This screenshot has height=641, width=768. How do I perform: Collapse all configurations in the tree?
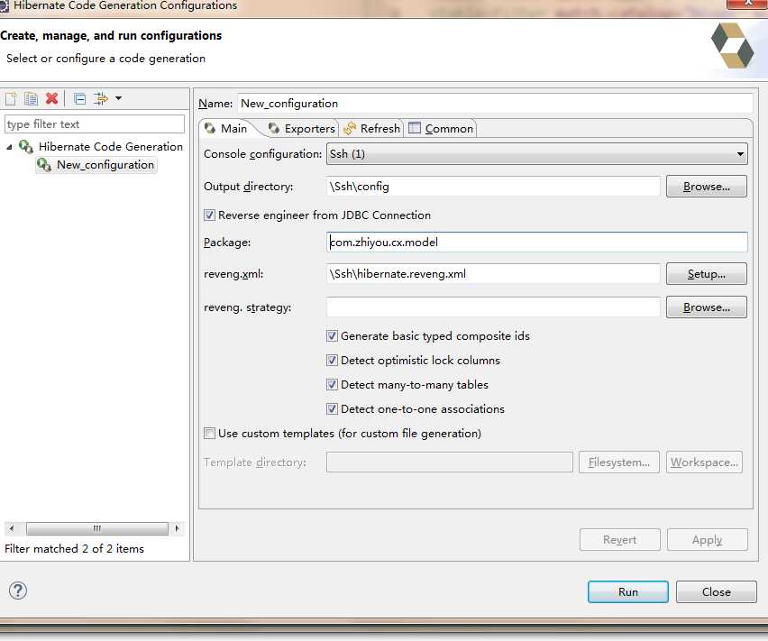pyautogui.click(x=80, y=99)
